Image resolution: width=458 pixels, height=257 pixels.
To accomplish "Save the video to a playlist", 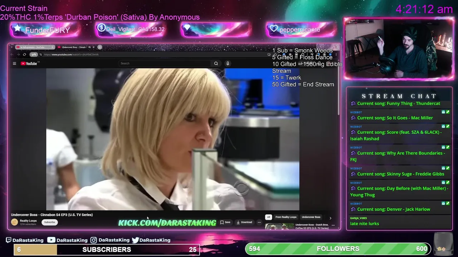I will [x=225, y=222].
